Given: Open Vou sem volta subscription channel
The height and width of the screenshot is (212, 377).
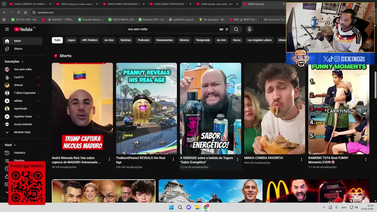Looking at the screenshot, I should (22, 69).
